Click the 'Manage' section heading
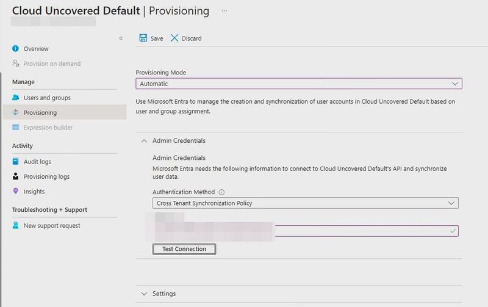Image resolution: width=488 pixels, height=307 pixels. pyautogui.click(x=23, y=82)
